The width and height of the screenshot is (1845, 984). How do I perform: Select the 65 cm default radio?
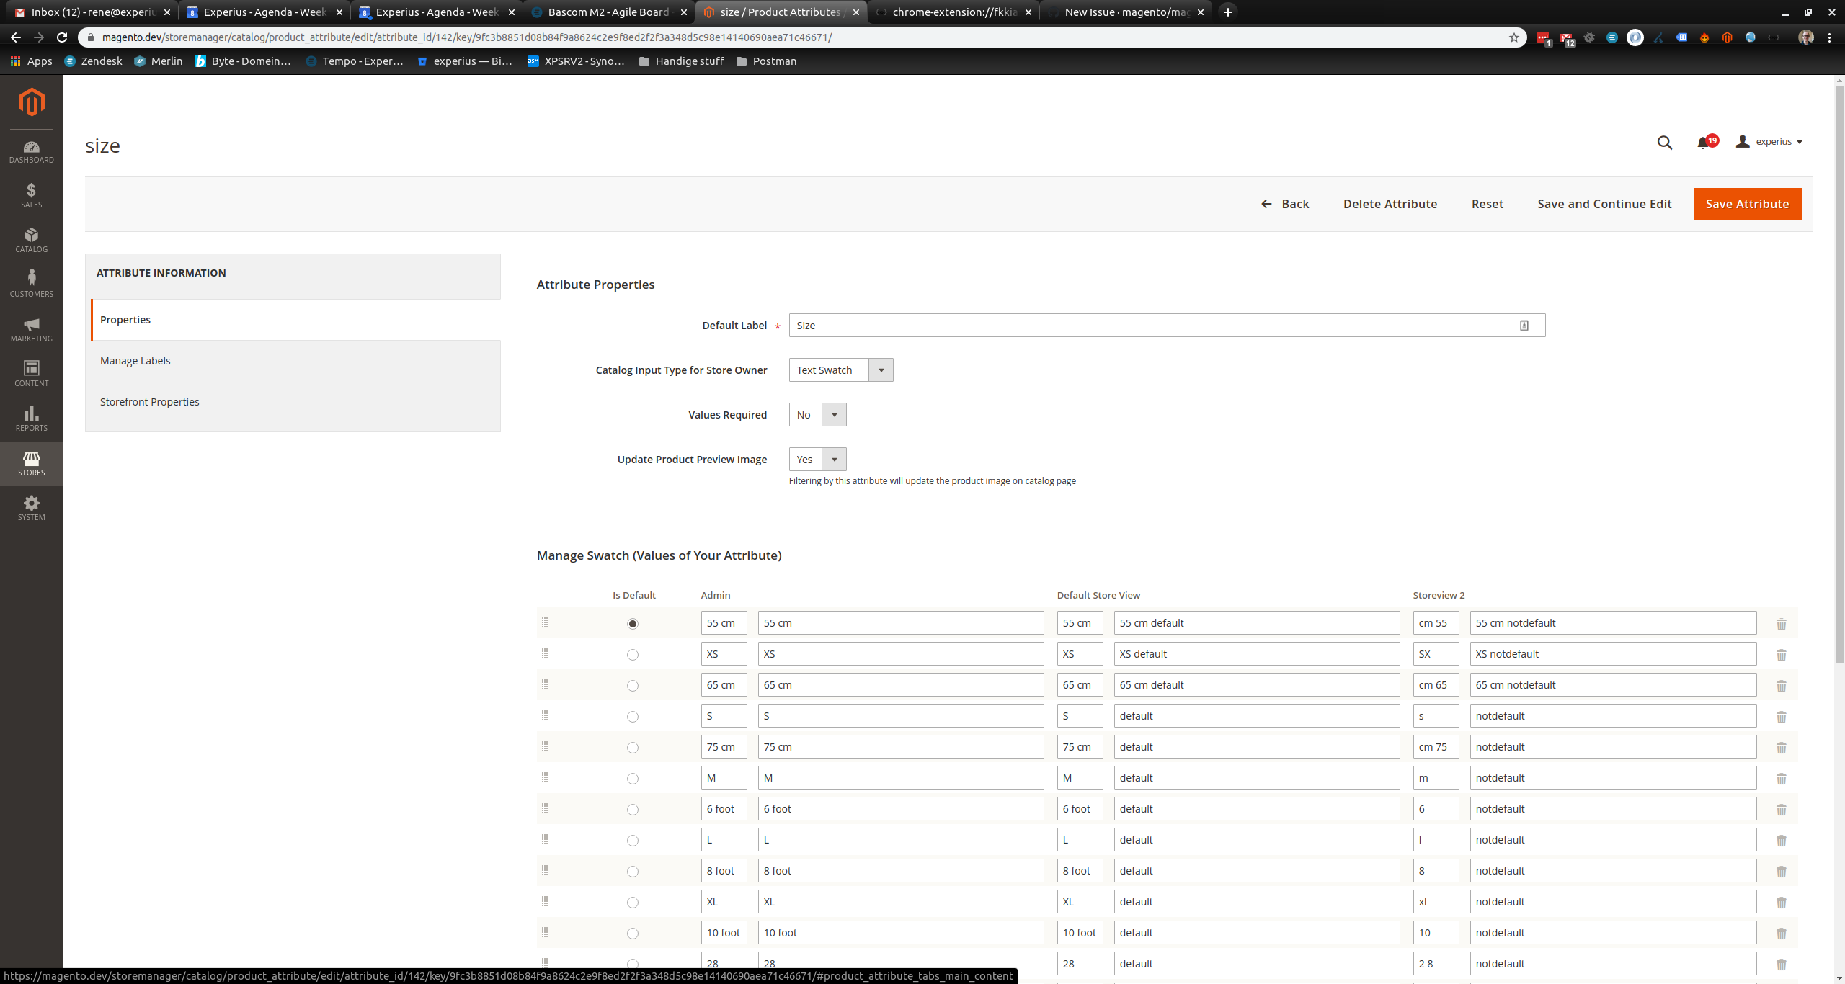tap(632, 686)
